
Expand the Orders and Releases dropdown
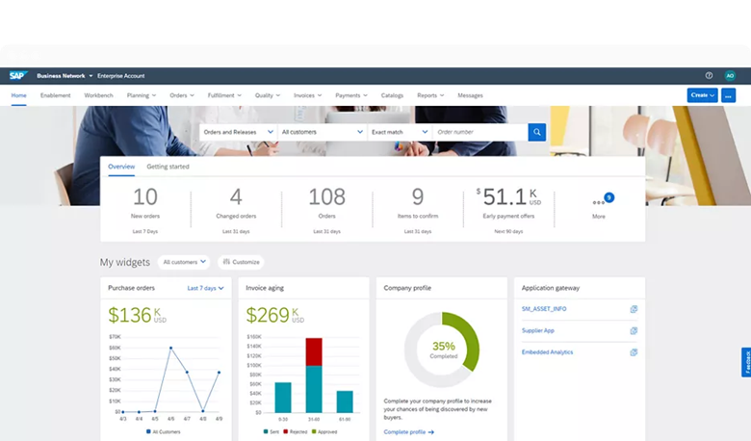238,132
